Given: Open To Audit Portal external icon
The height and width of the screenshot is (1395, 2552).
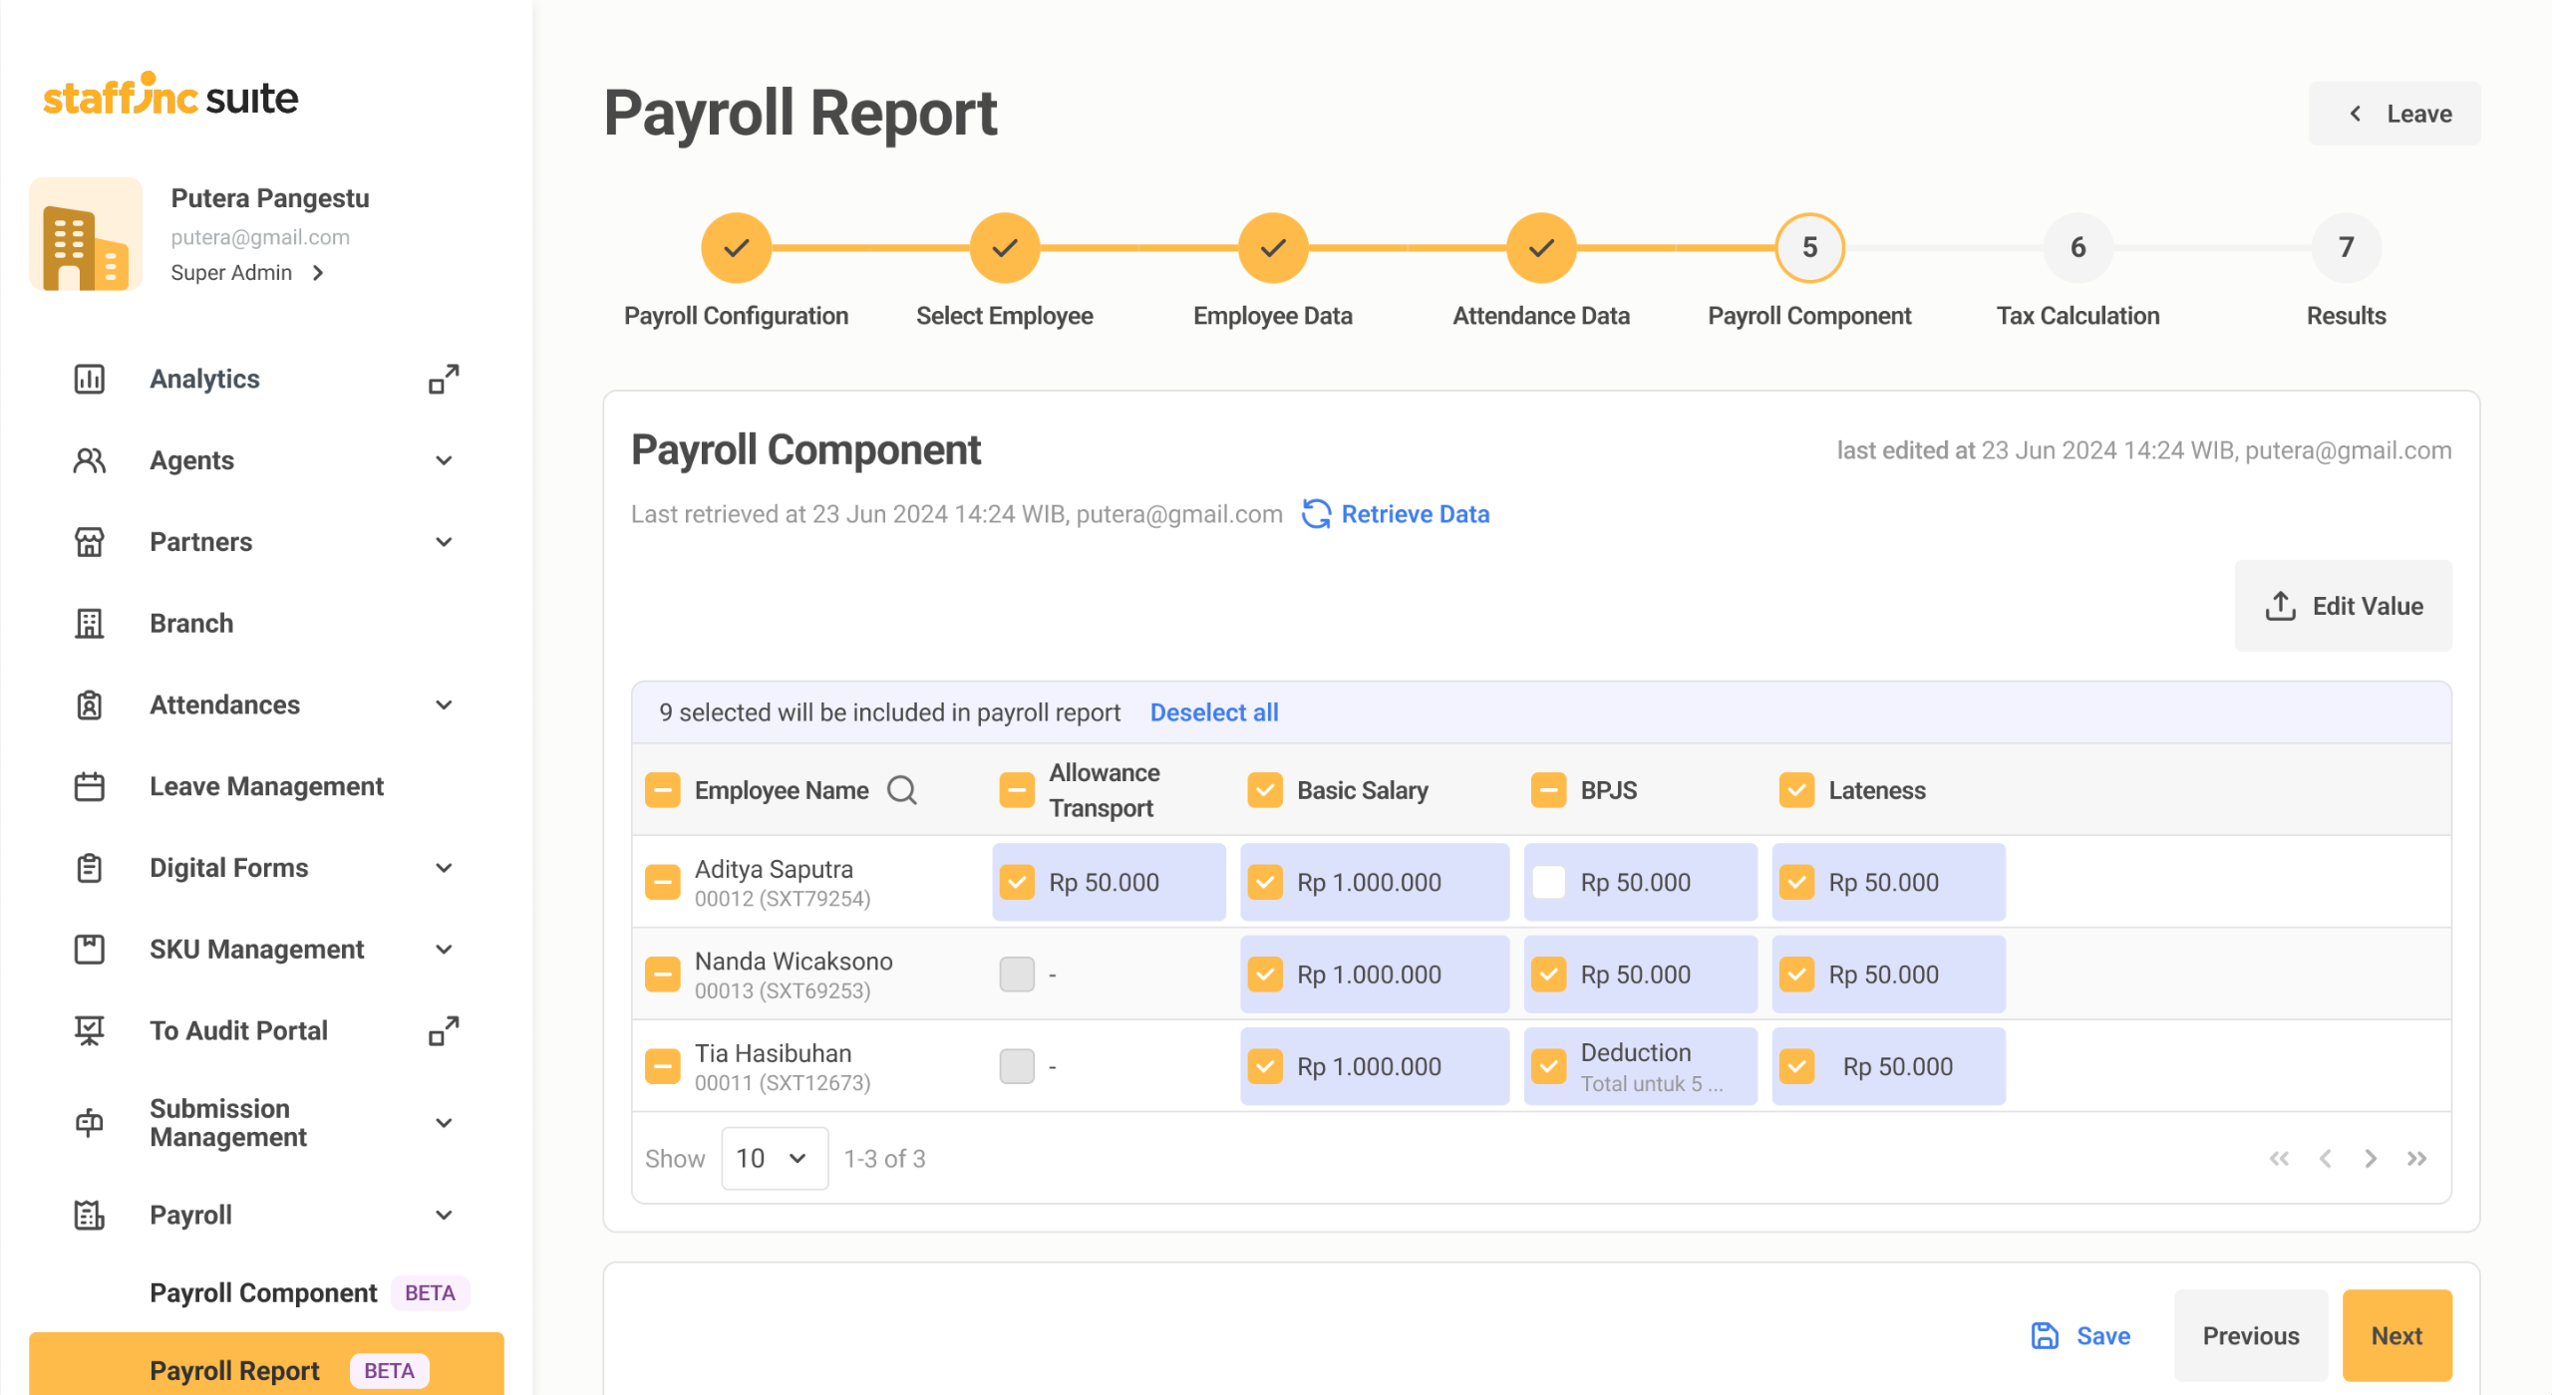Looking at the screenshot, I should coord(444,1030).
